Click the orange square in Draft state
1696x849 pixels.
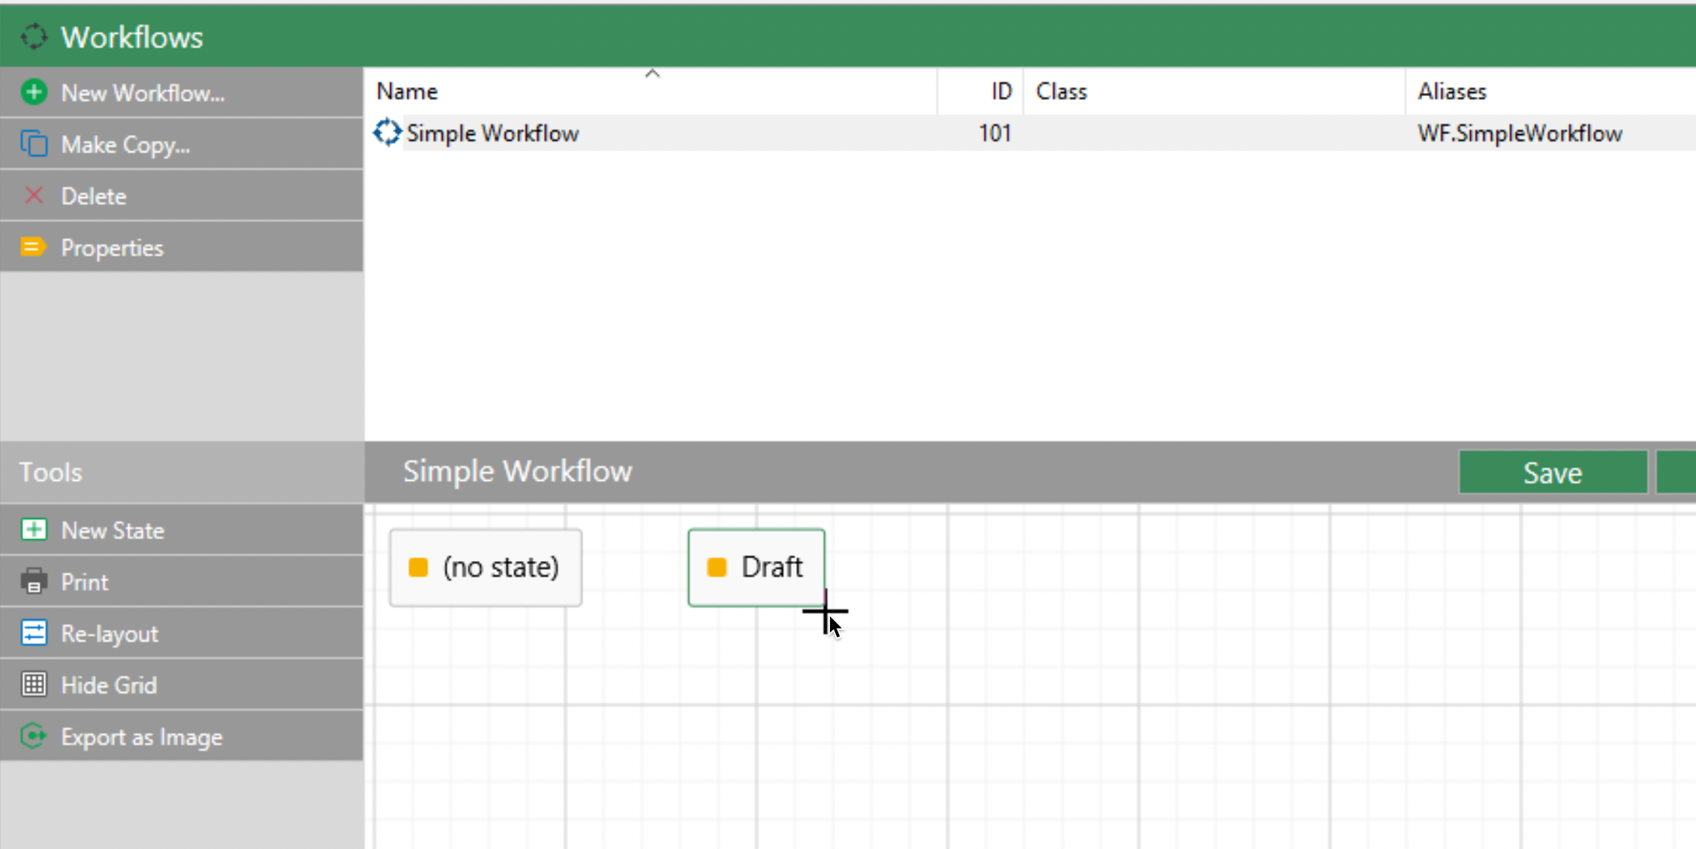[717, 567]
